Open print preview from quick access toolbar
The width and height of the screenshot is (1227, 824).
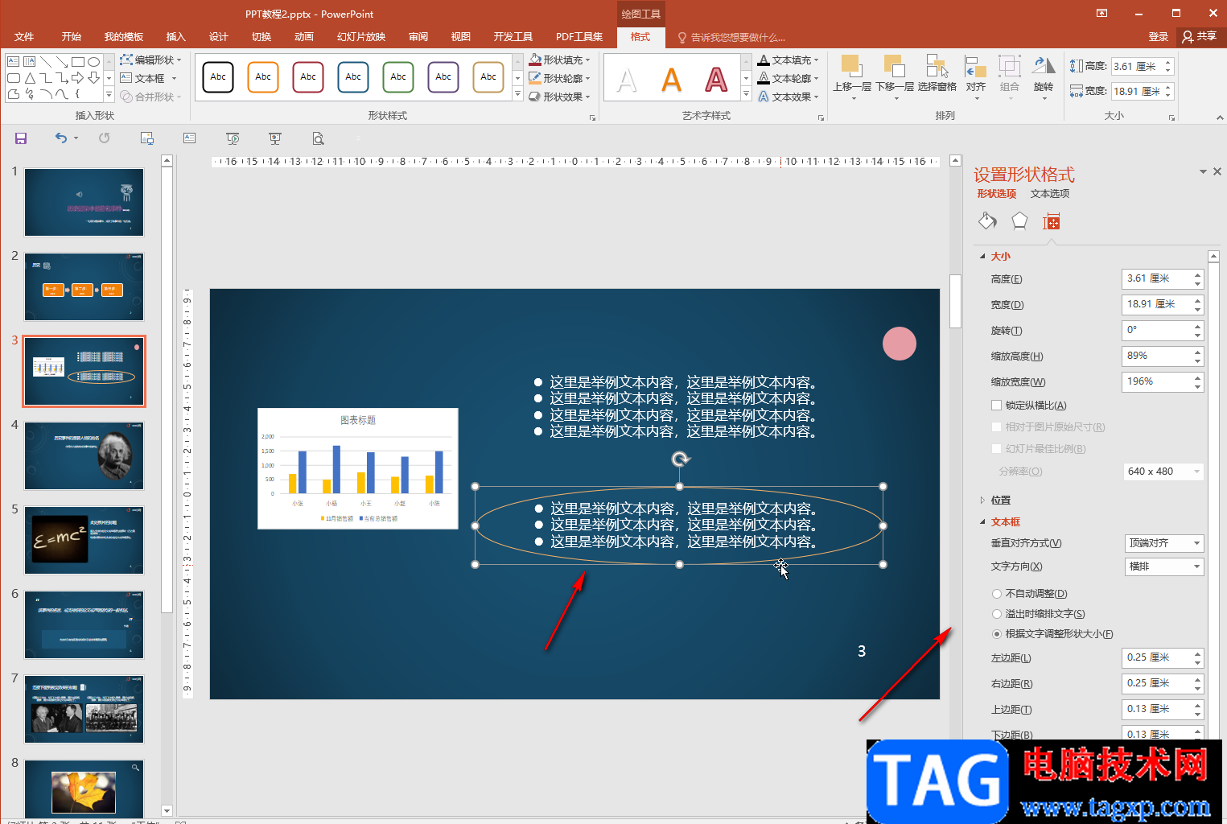(x=319, y=138)
